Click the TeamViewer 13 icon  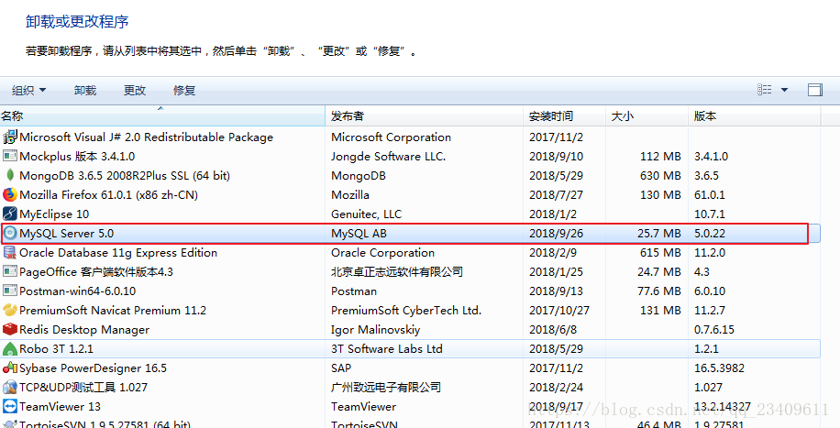point(10,407)
